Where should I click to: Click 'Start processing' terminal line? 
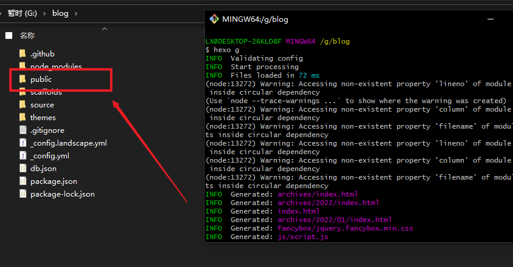click(x=265, y=67)
